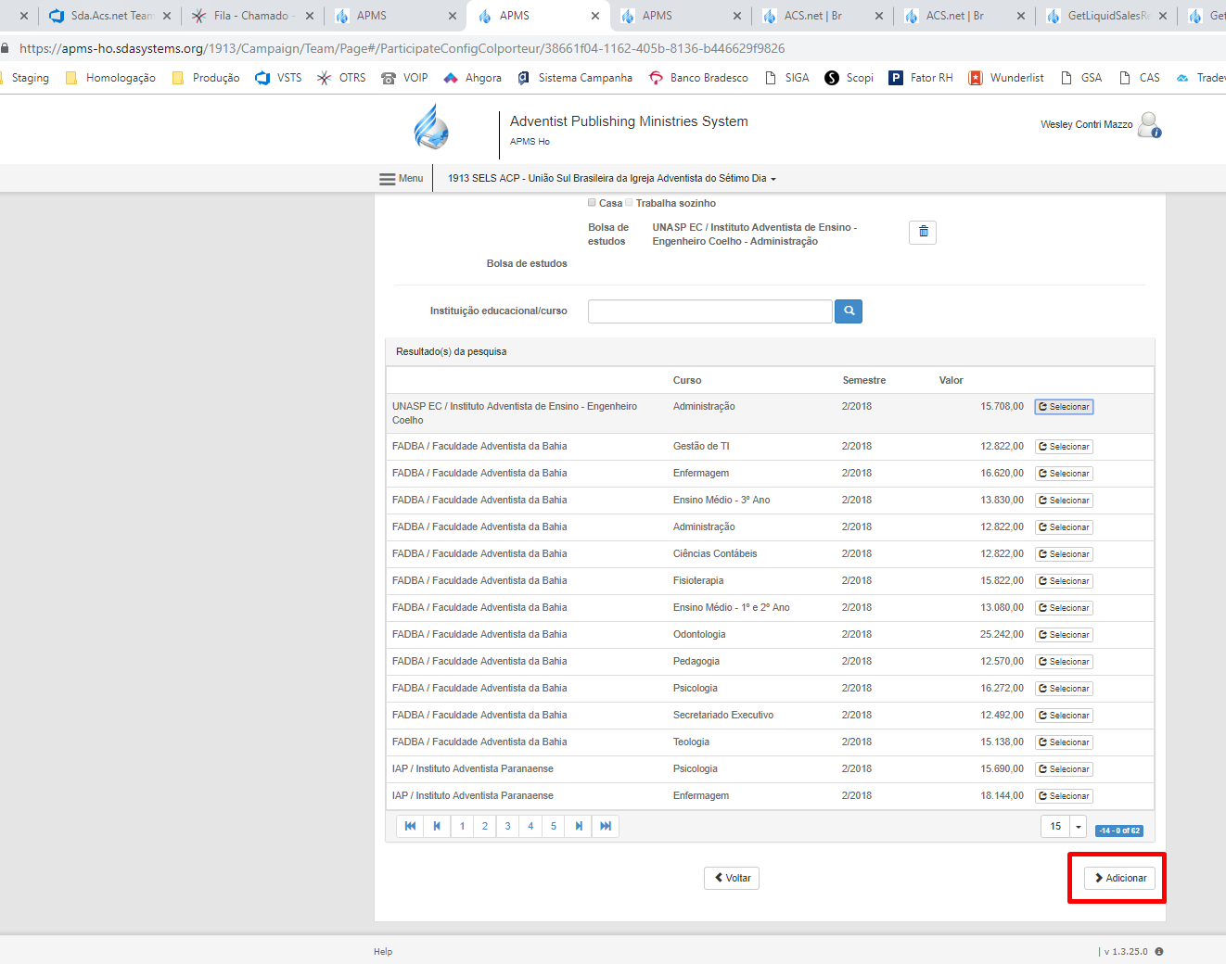This screenshot has width=1226, height=964.
Task: Select the FADBA Administração course
Action: tap(1064, 527)
